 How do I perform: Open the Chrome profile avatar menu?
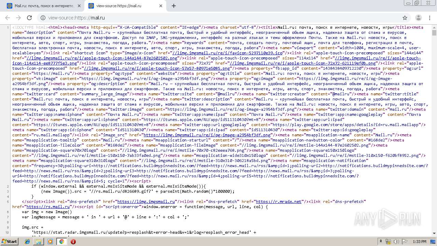[x=418, y=18]
